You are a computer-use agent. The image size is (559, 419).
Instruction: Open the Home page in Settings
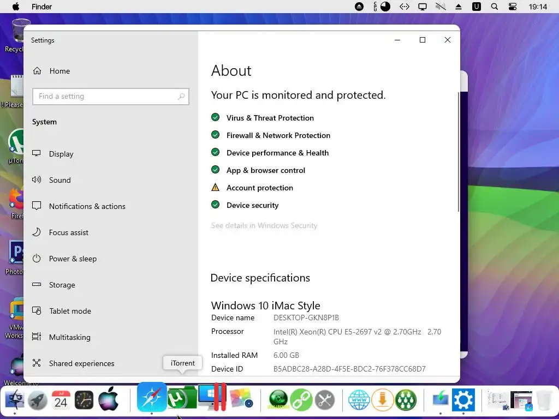(52, 71)
